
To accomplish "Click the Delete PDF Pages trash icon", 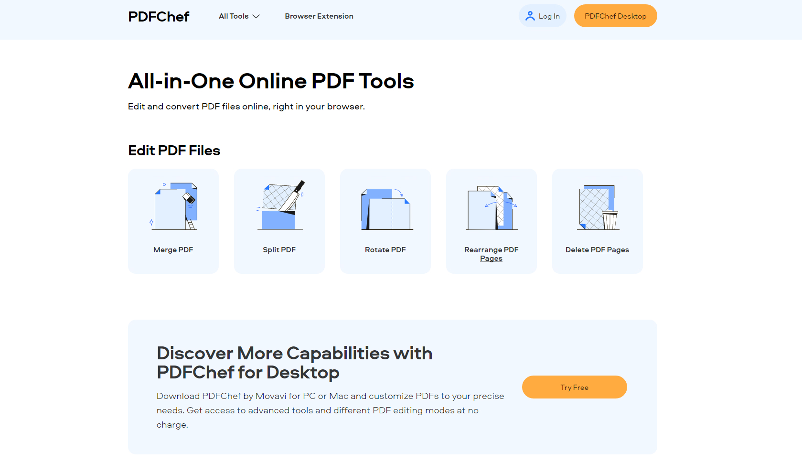I will 598,207.
